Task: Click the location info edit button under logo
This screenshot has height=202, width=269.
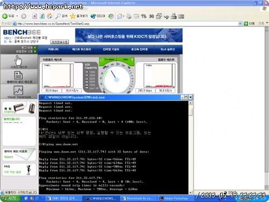Action: point(60,42)
